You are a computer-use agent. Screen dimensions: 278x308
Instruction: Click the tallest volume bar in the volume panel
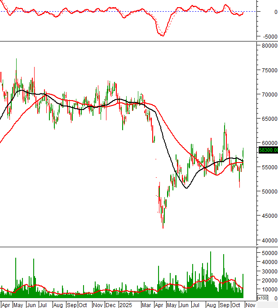[x=210, y=253]
